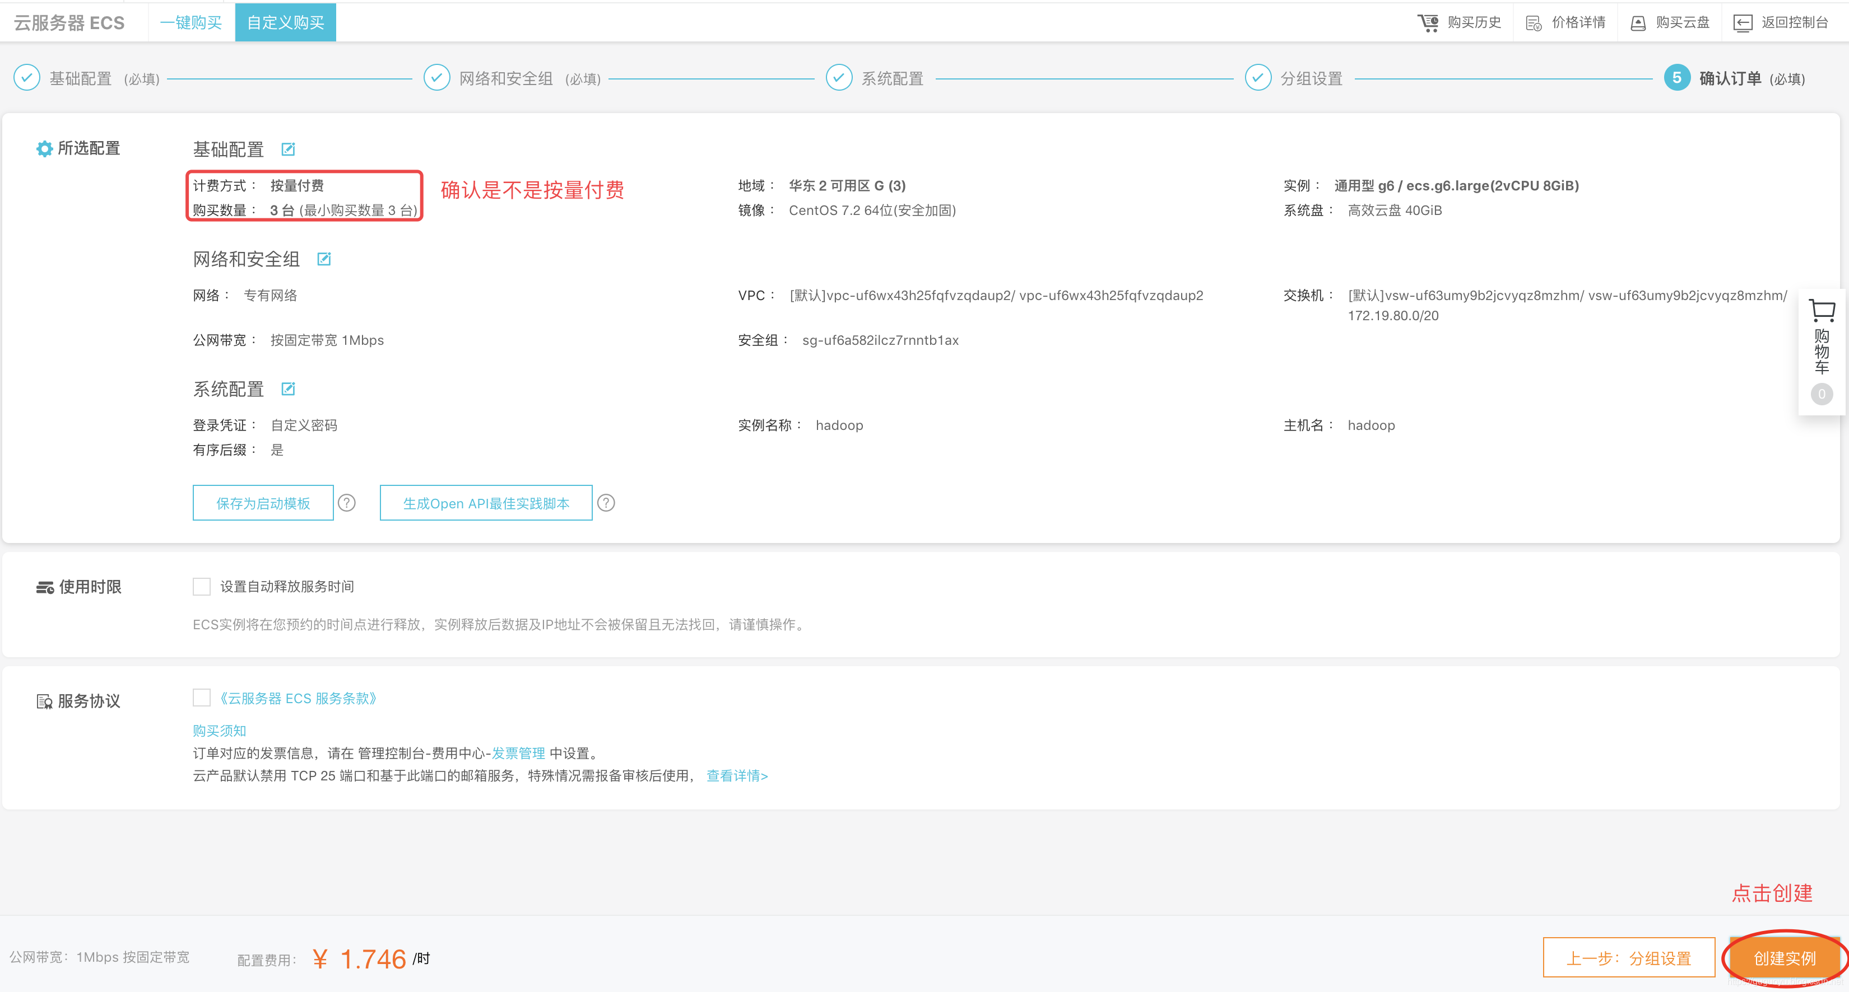
Task: Click instance type ecs.g6.large text
Action: click(x=1456, y=185)
